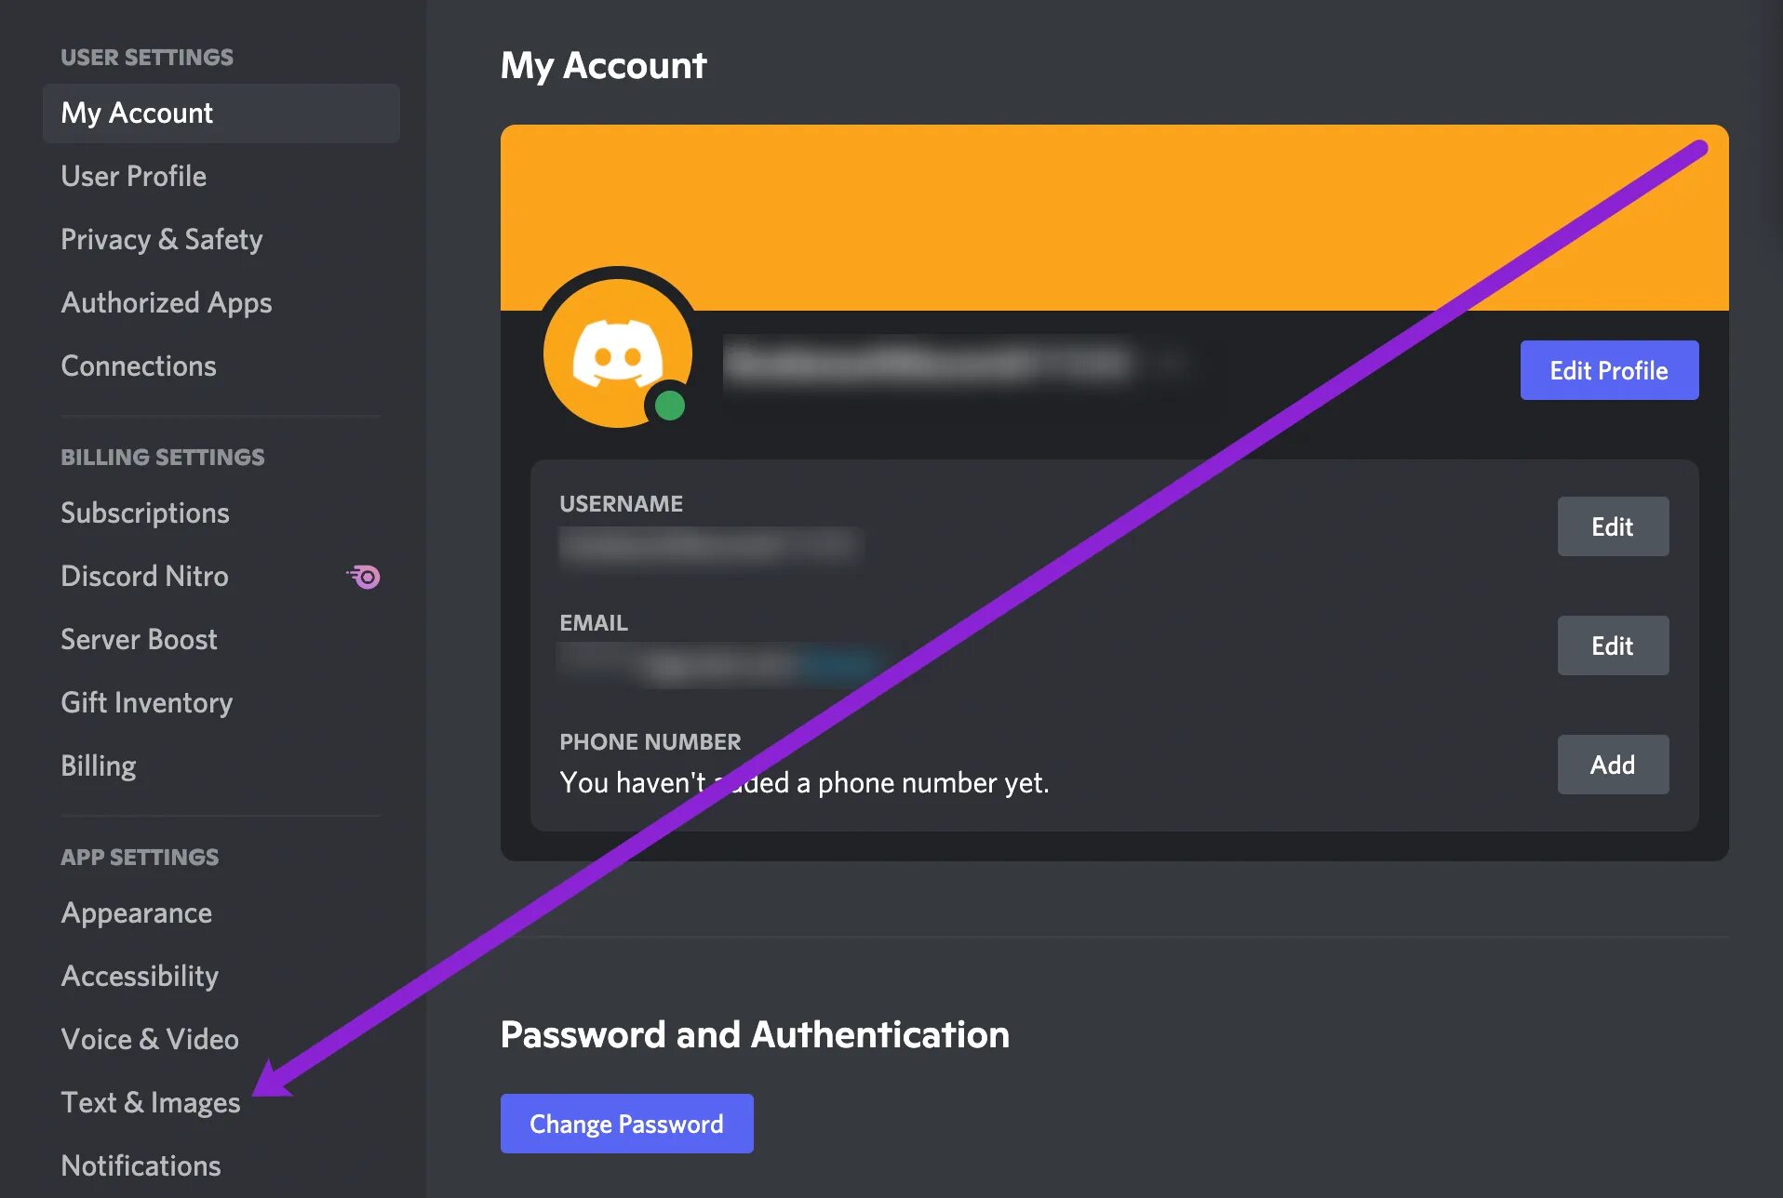The height and width of the screenshot is (1198, 1783).
Task: Add a phone number
Action: [1613, 765]
